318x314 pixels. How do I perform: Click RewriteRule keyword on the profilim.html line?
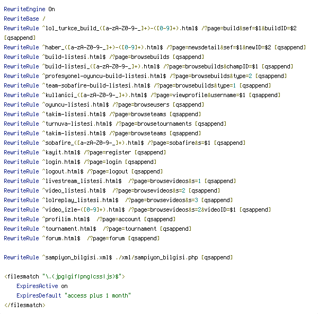(21, 219)
